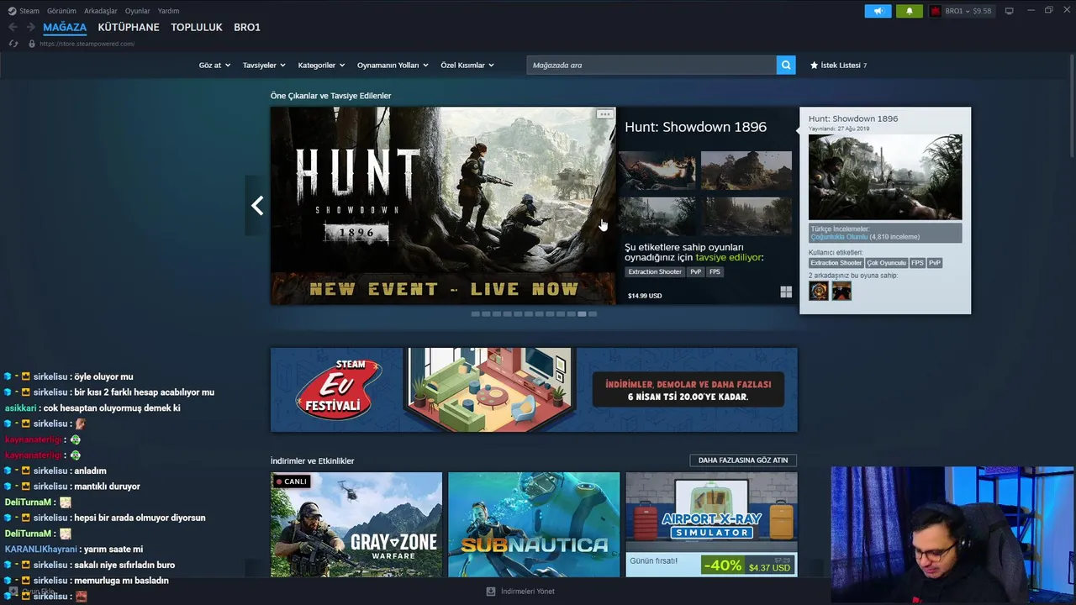Viewport: 1076px width, 605px height.
Task: Click the star icon of İstek Listesi
Action: pyautogui.click(x=814, y=65)
